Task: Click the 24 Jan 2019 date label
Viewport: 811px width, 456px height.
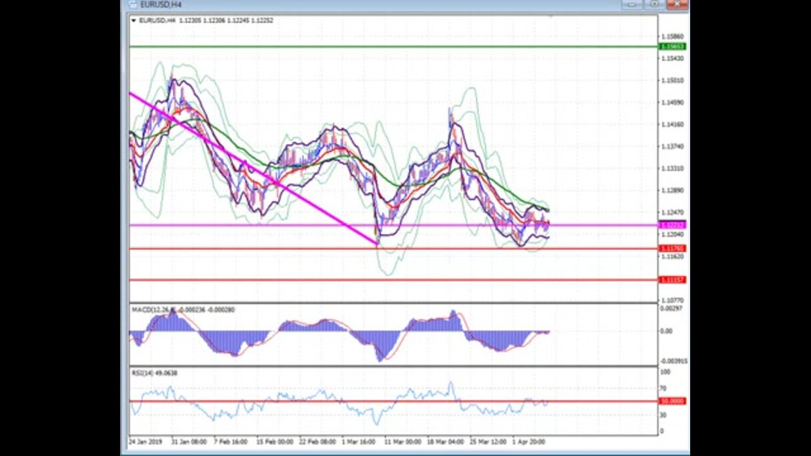Action: click(145, 442)
